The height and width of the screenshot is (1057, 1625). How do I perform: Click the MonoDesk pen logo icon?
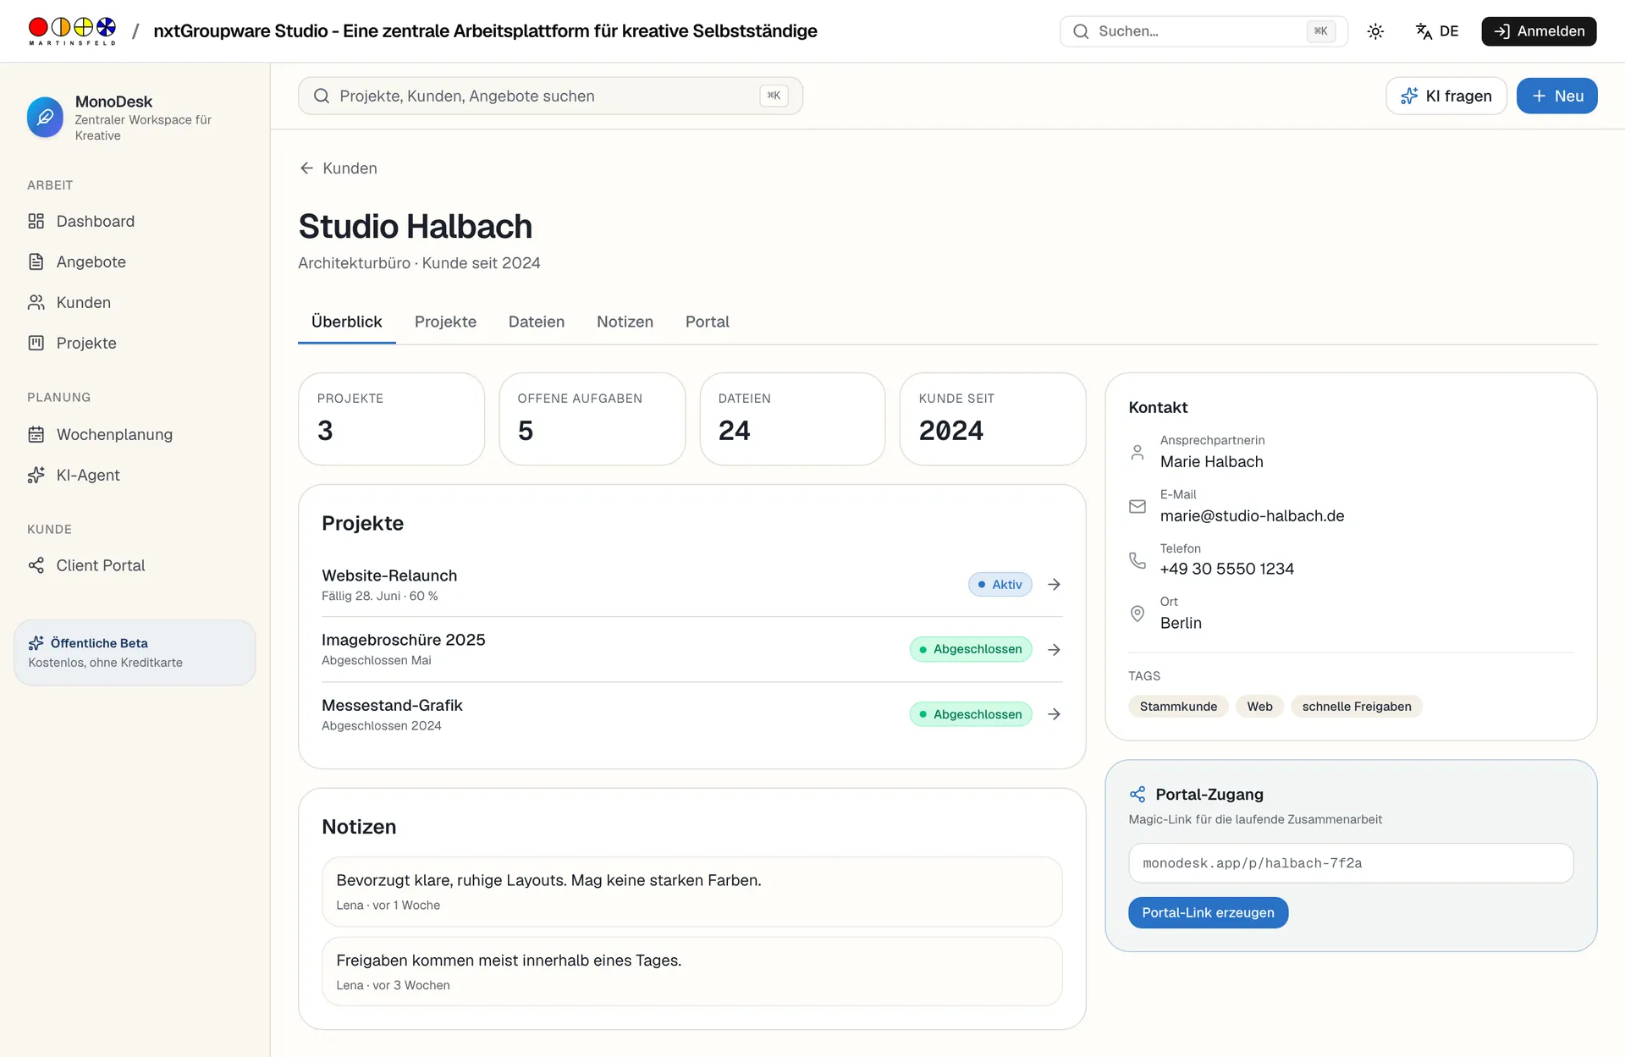(x=45, y=117)
